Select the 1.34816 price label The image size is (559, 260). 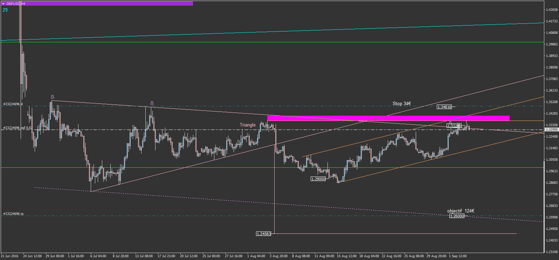tap(444, 107)
